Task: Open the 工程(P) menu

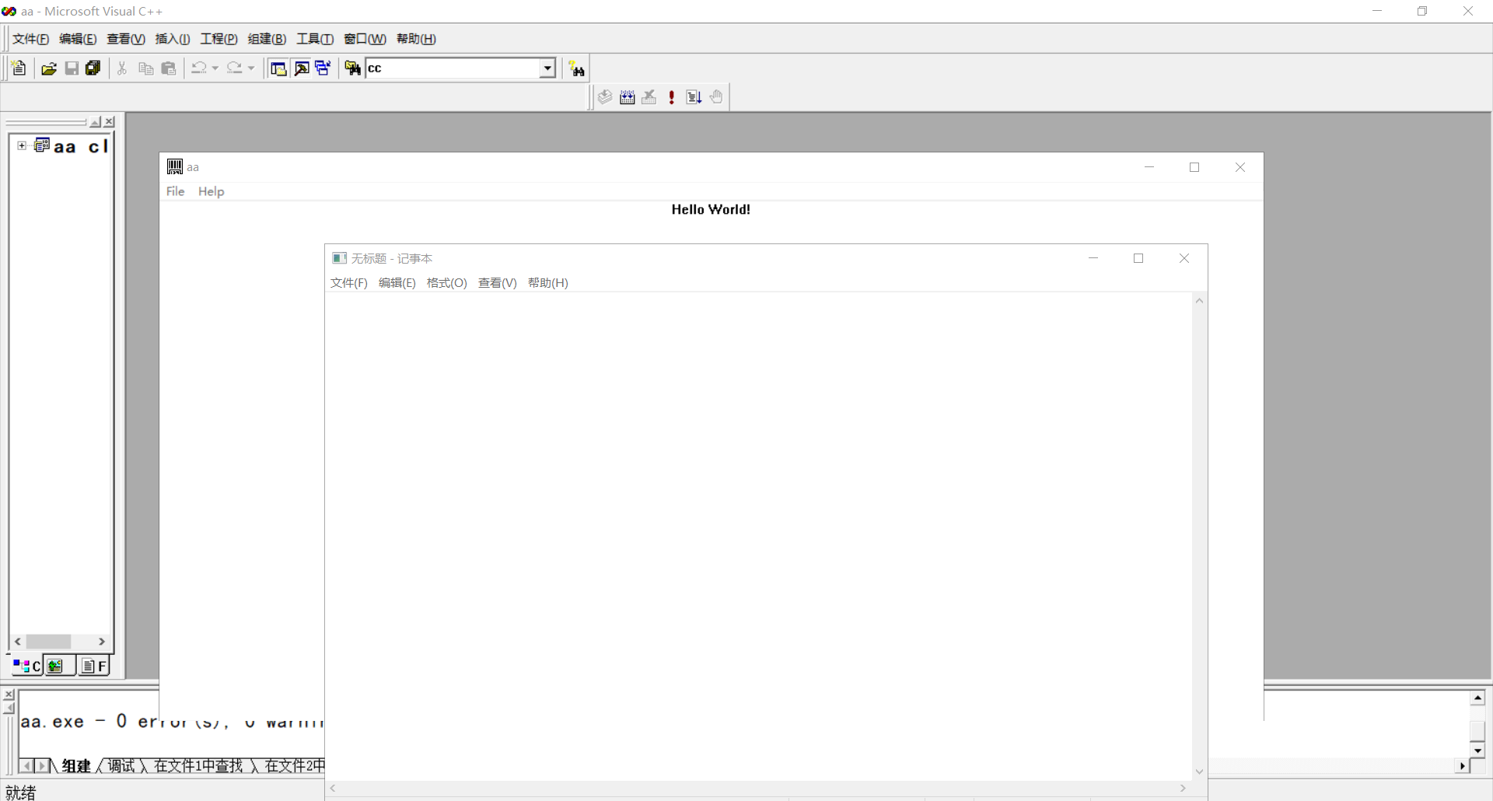Action: (219, 39)
